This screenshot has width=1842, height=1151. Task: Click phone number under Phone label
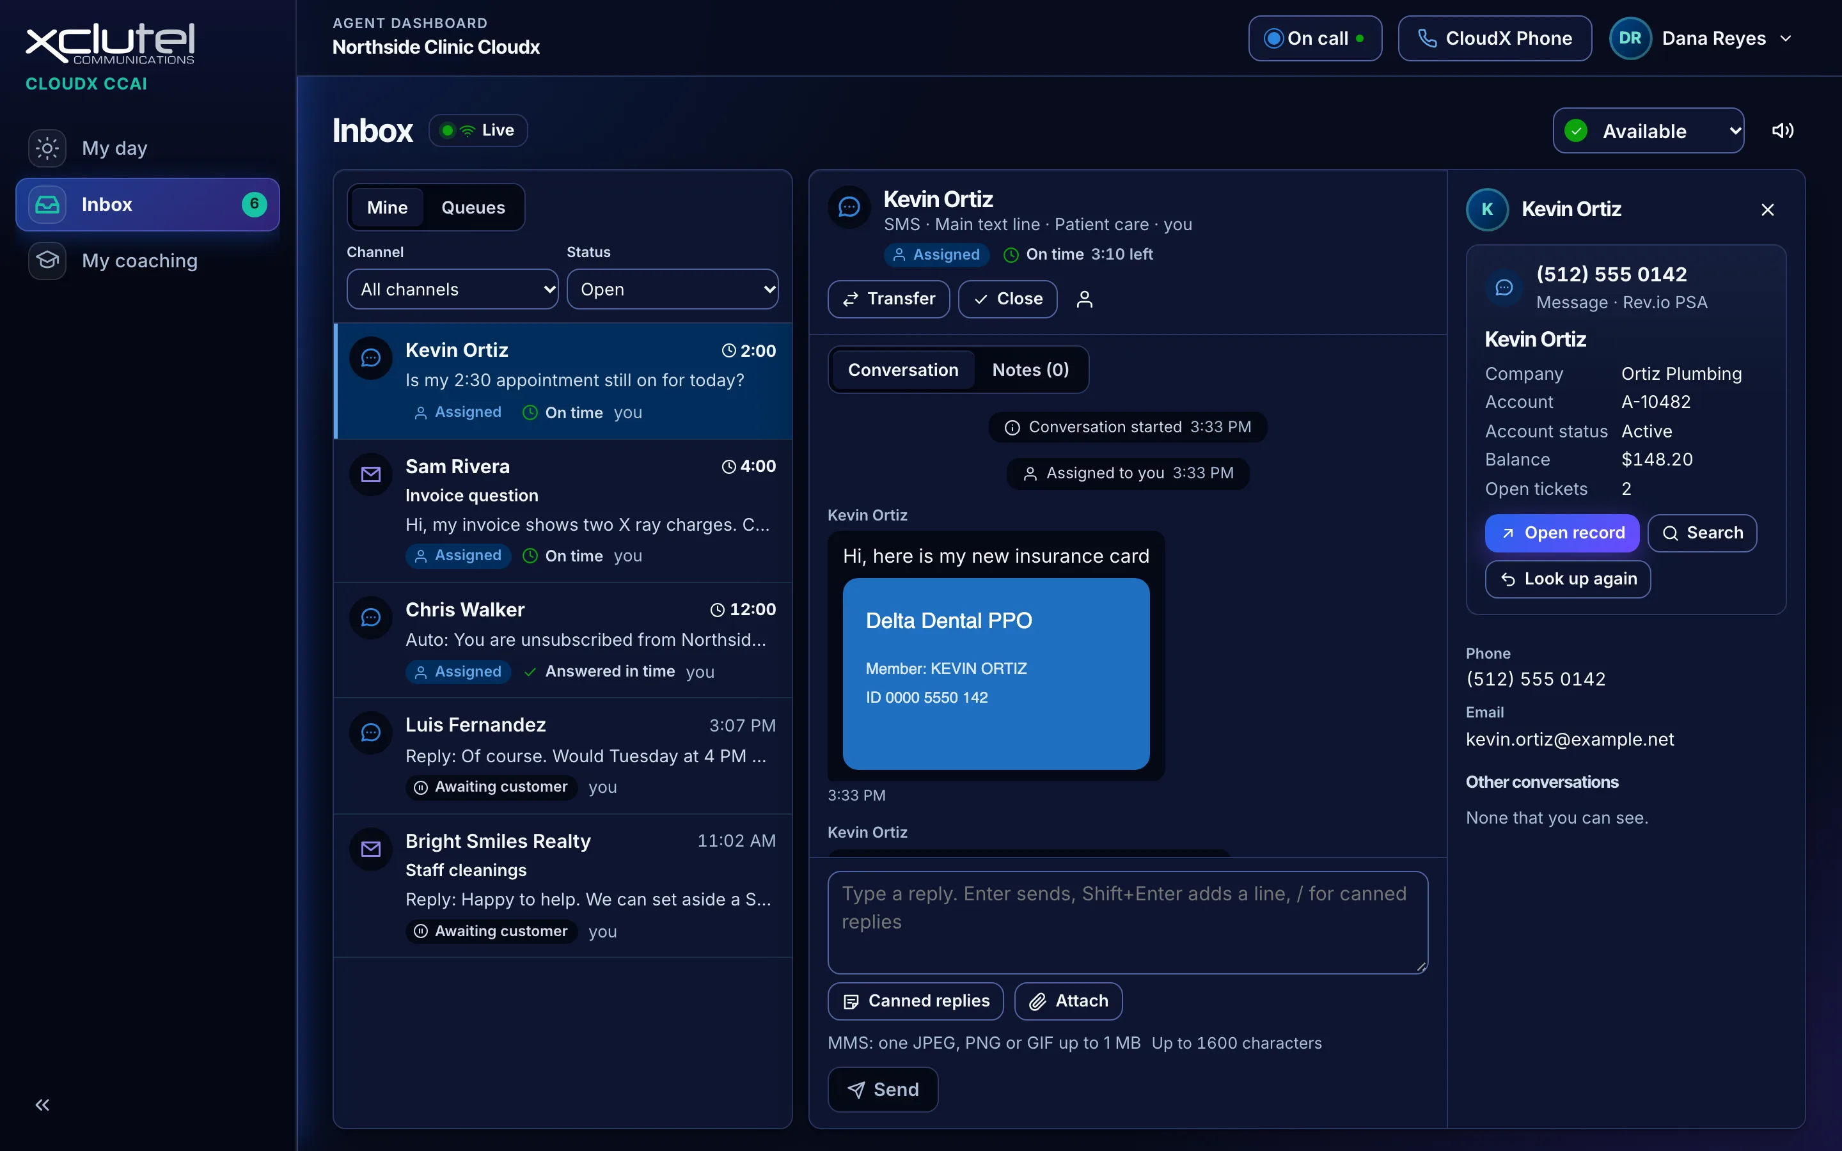[1535, 679]
